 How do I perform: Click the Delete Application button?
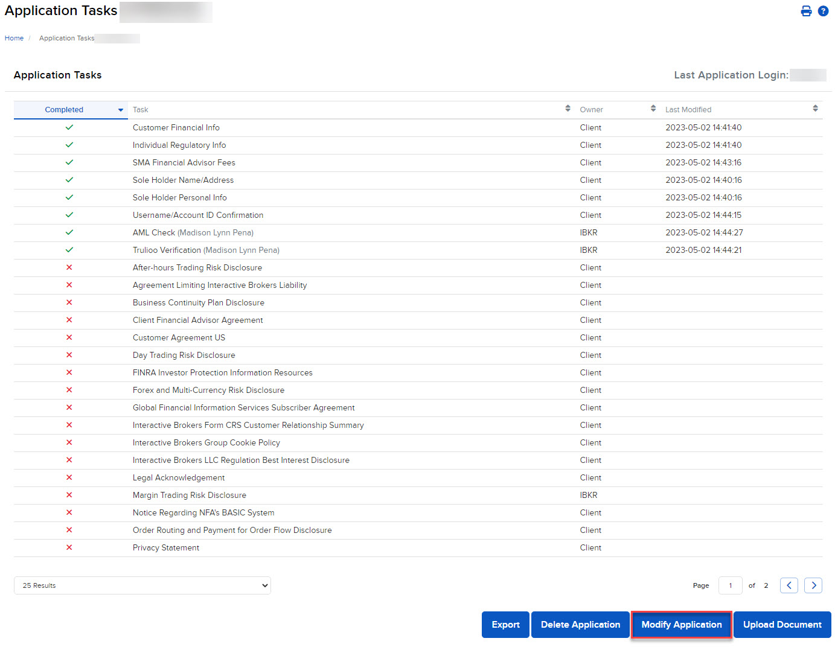580,624
